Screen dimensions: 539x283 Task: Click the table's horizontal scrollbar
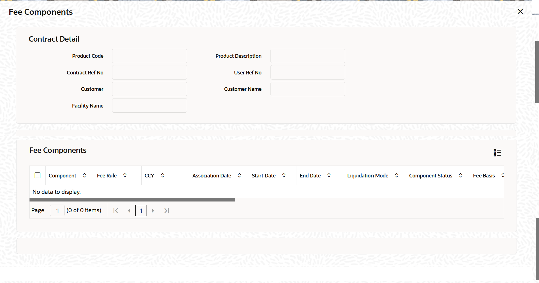coord(132,200)
